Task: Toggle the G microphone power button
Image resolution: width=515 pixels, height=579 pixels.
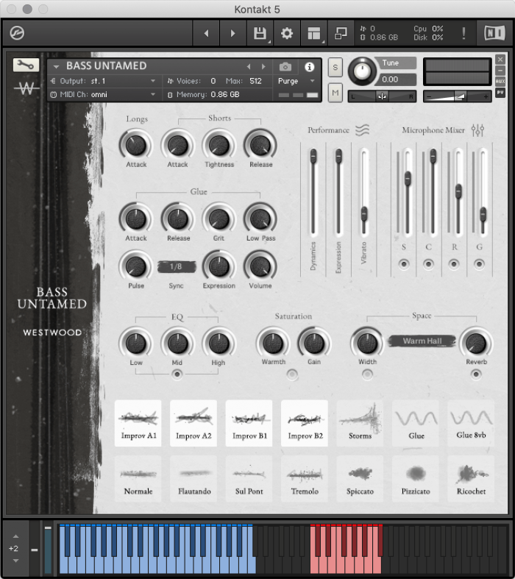Action: [479, 264]
